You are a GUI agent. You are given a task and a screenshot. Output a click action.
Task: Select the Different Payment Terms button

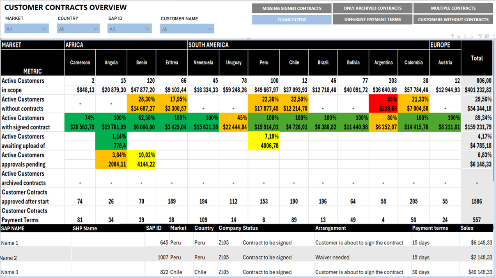coord(372,19)
